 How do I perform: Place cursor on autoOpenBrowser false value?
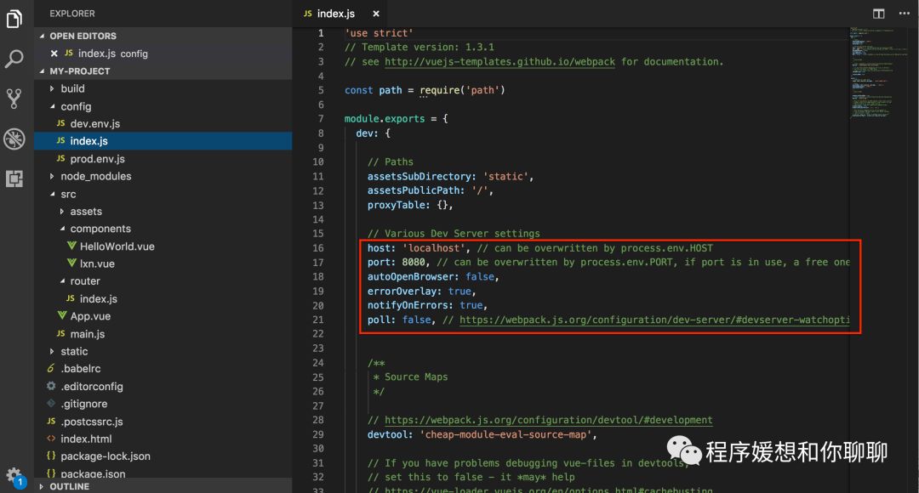pyautogui.click(x=480, y=276)
